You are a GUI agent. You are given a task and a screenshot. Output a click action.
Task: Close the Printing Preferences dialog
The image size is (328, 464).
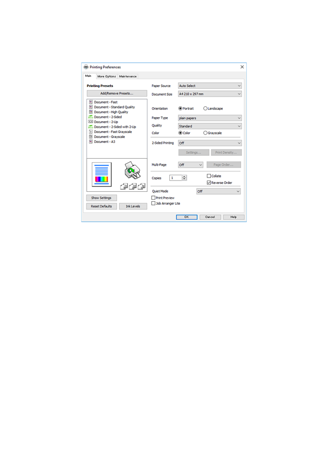point(242,67)
